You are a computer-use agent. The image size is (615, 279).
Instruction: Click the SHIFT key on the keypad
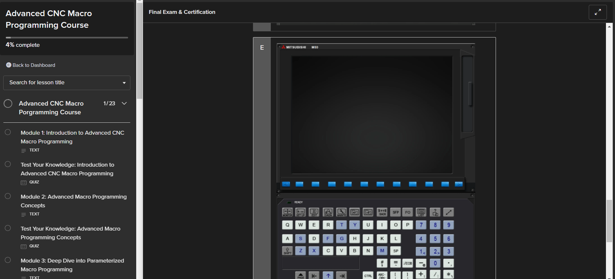coord(287,251)
